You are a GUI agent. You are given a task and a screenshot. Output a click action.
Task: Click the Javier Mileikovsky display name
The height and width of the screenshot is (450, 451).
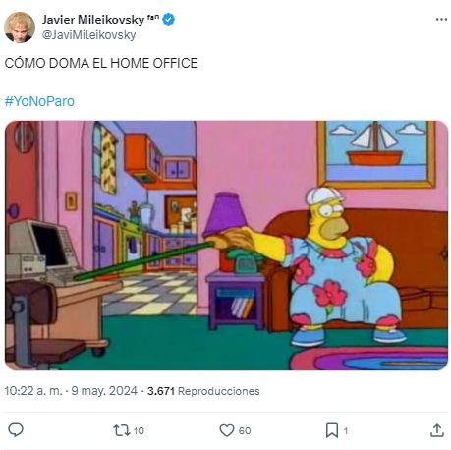[93, 20]
